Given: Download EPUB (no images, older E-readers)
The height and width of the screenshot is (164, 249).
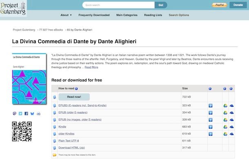Looking at the screenshot, I should 80,120.
